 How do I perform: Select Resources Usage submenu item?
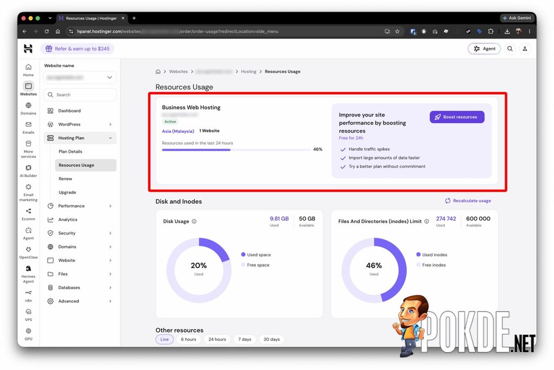coord(85,165)
